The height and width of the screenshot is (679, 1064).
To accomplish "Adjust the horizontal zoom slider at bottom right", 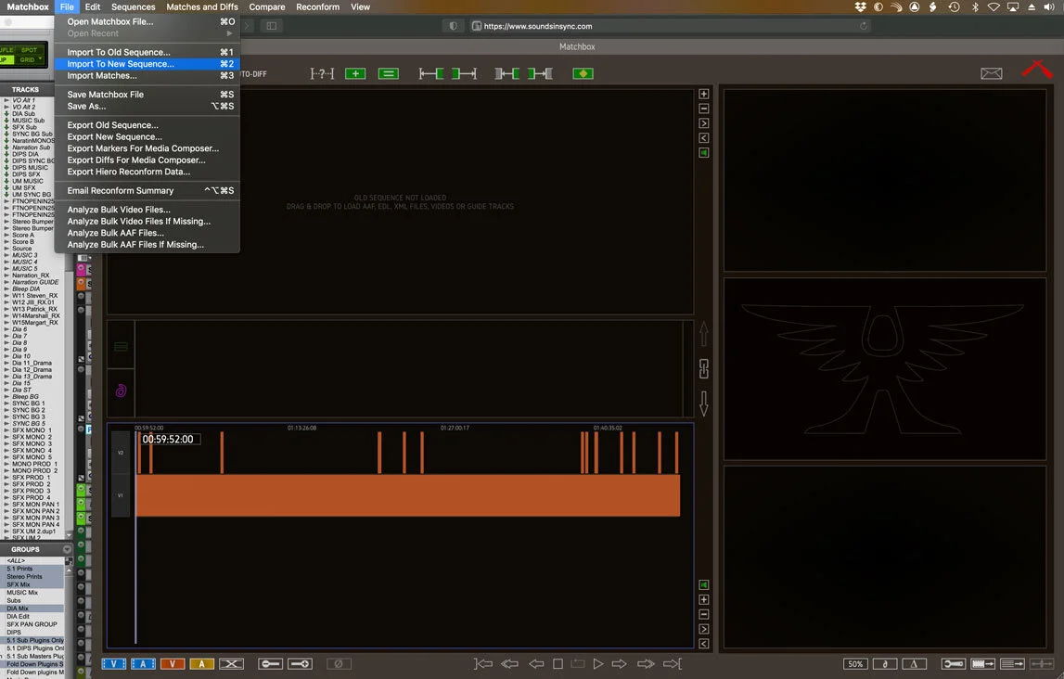I will (1041, 663).
